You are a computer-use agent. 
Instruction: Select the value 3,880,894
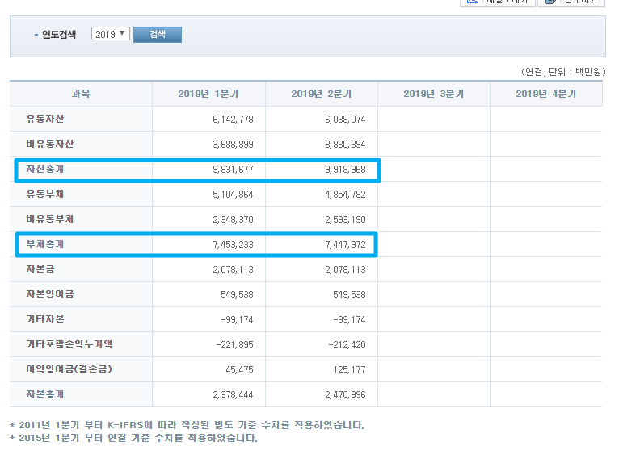pos(345,145)
